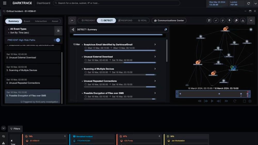Copy DETECT Summary using the copy icon

click(x=166, y=30)
